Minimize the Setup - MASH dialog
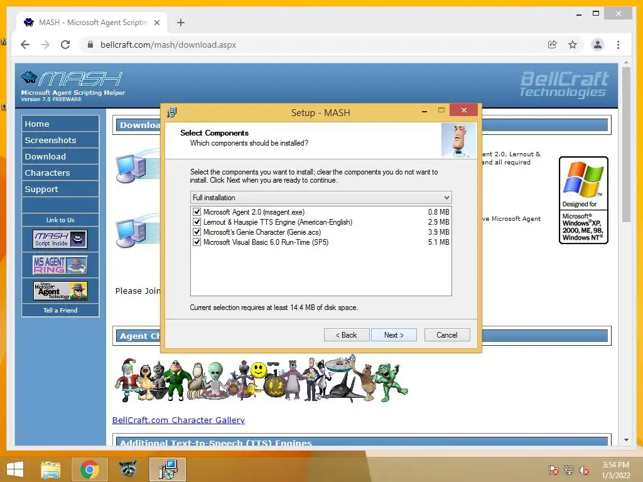This screenshot has height=482, width=643. 424,111
